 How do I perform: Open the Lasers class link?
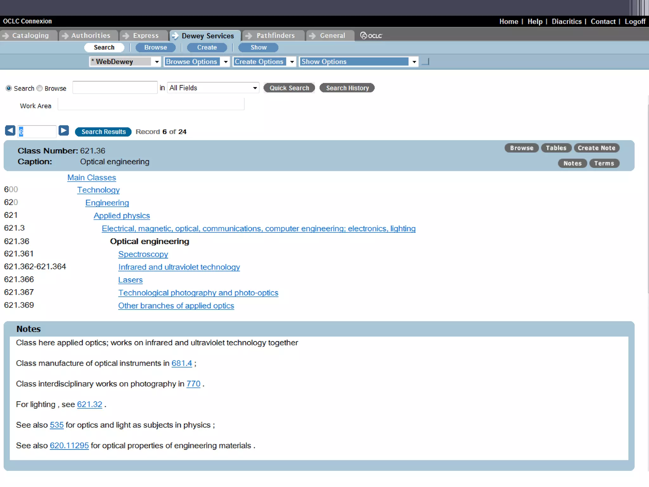pos(130,280)
